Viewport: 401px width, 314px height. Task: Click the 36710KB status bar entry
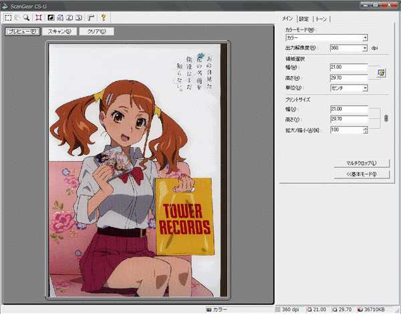(x=372, y=309)
